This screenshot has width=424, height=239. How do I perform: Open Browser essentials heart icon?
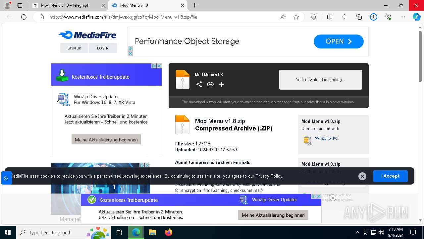(x=388, y=17)
